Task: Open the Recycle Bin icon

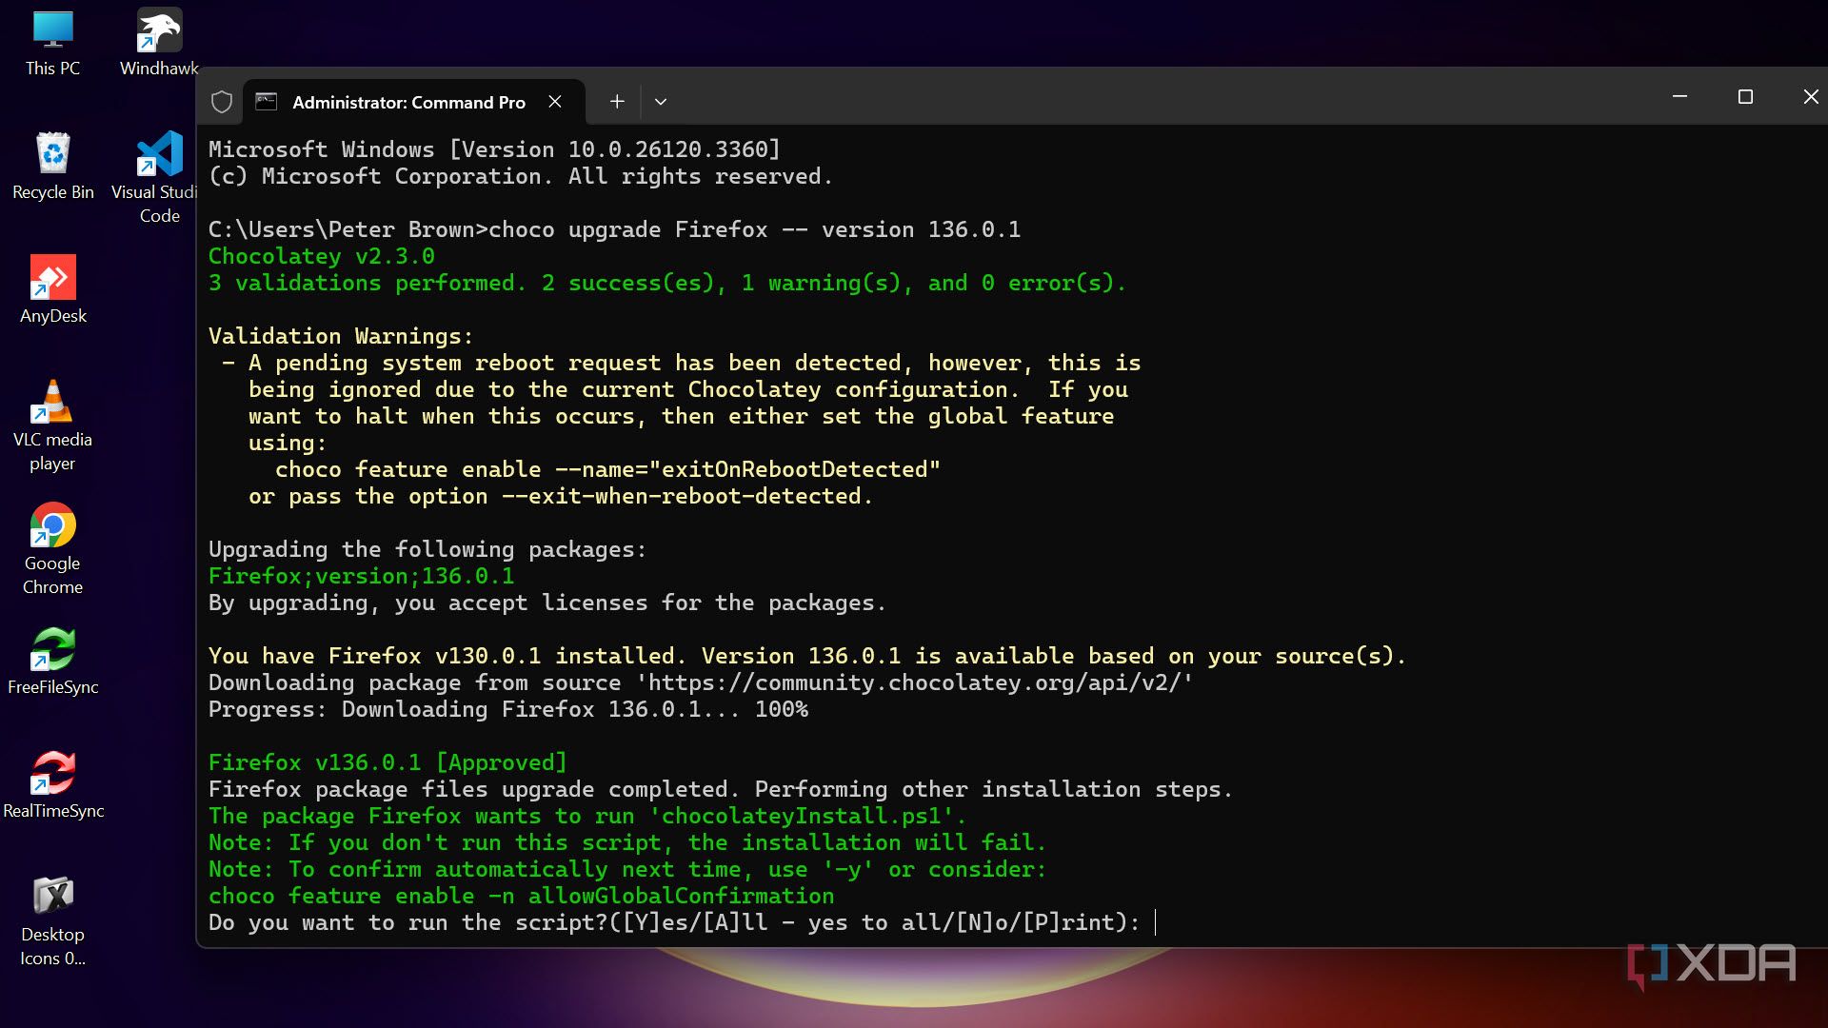Action: tap(52, 155)
